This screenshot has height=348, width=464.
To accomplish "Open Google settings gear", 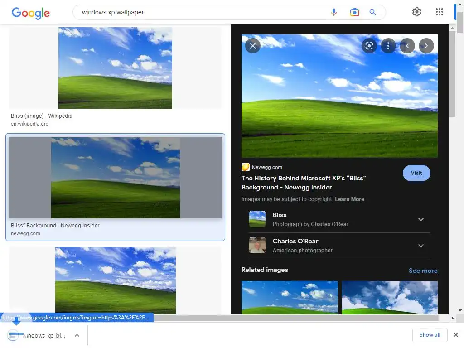I will click(417, 12).
